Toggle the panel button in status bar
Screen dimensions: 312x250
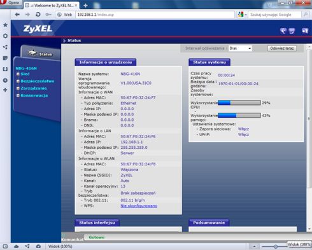click(5, 246)
